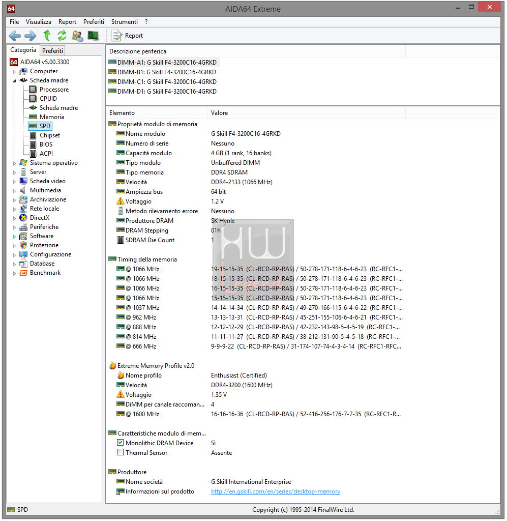Click the Report toolbar button label
Viewport: 507px width, 521px height.
[x=134, y=36]
